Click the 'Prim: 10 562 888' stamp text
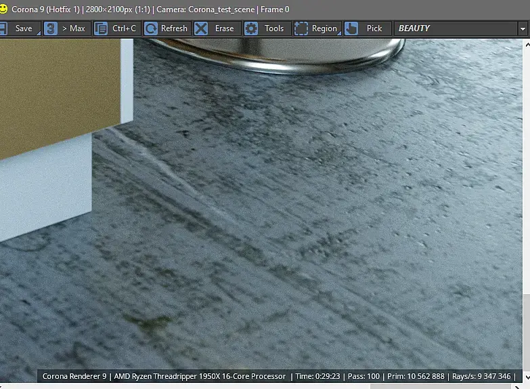The image size is (530, 389). point(416,376)
